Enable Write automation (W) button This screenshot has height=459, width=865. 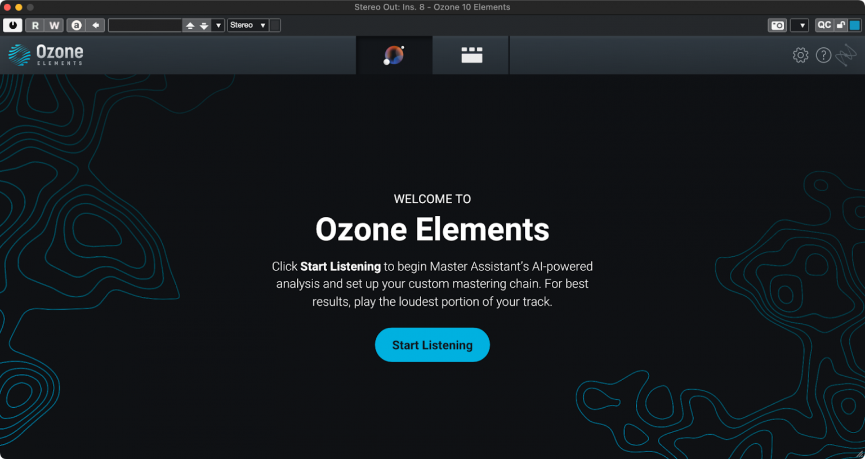(54, 25)
